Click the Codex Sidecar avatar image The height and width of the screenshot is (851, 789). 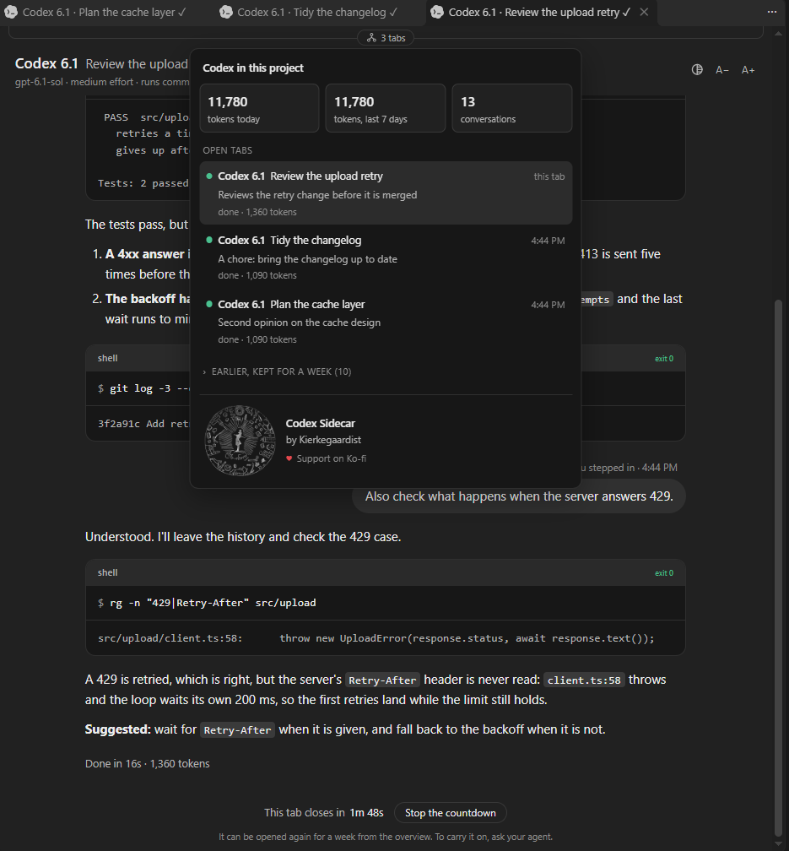click(x=240, y=440)
